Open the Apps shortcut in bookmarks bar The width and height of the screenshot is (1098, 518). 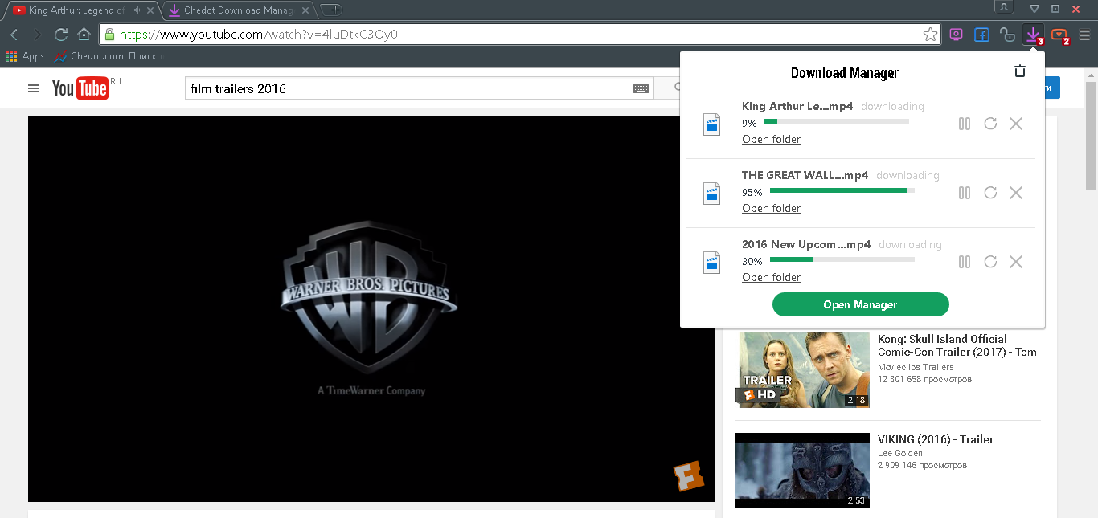coord(25,56)
